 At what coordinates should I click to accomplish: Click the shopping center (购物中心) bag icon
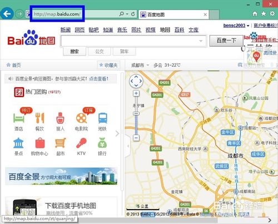point(40,143)
